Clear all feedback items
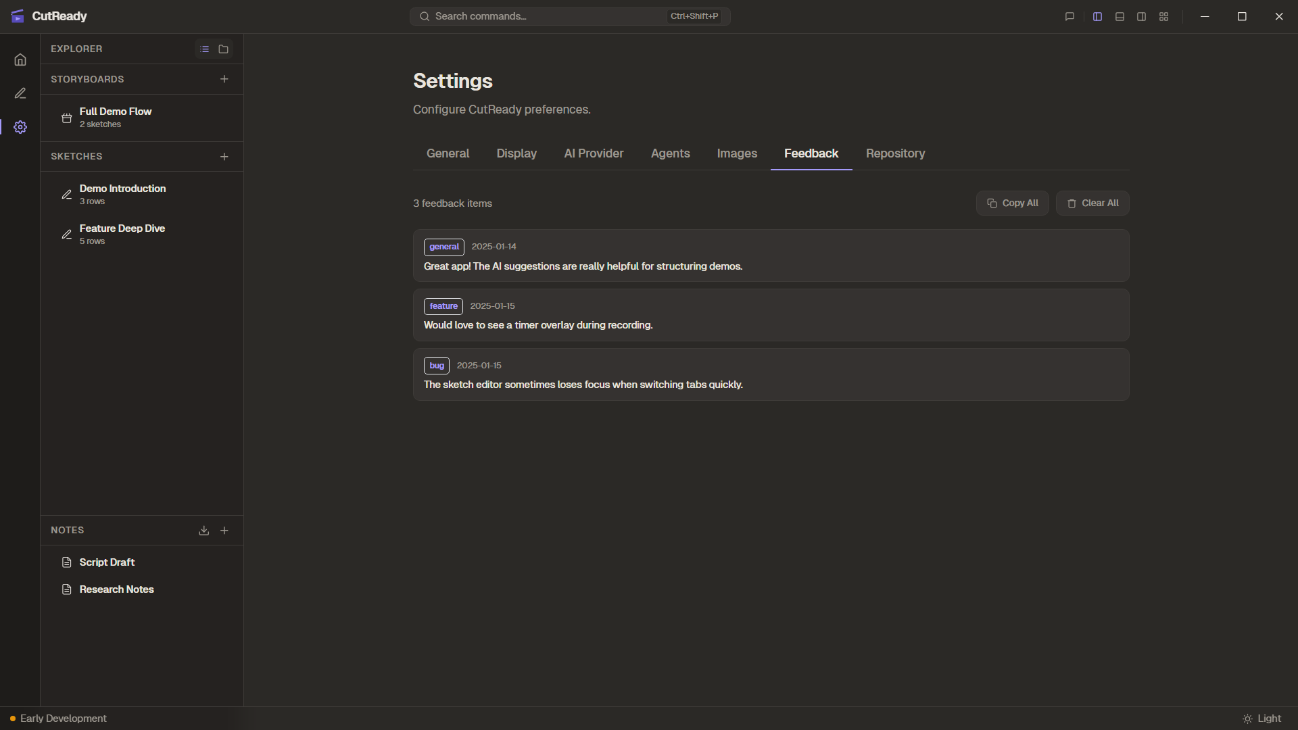Image resolution: width=1298 pixels, height=730 pixels. click(1092, 203)
